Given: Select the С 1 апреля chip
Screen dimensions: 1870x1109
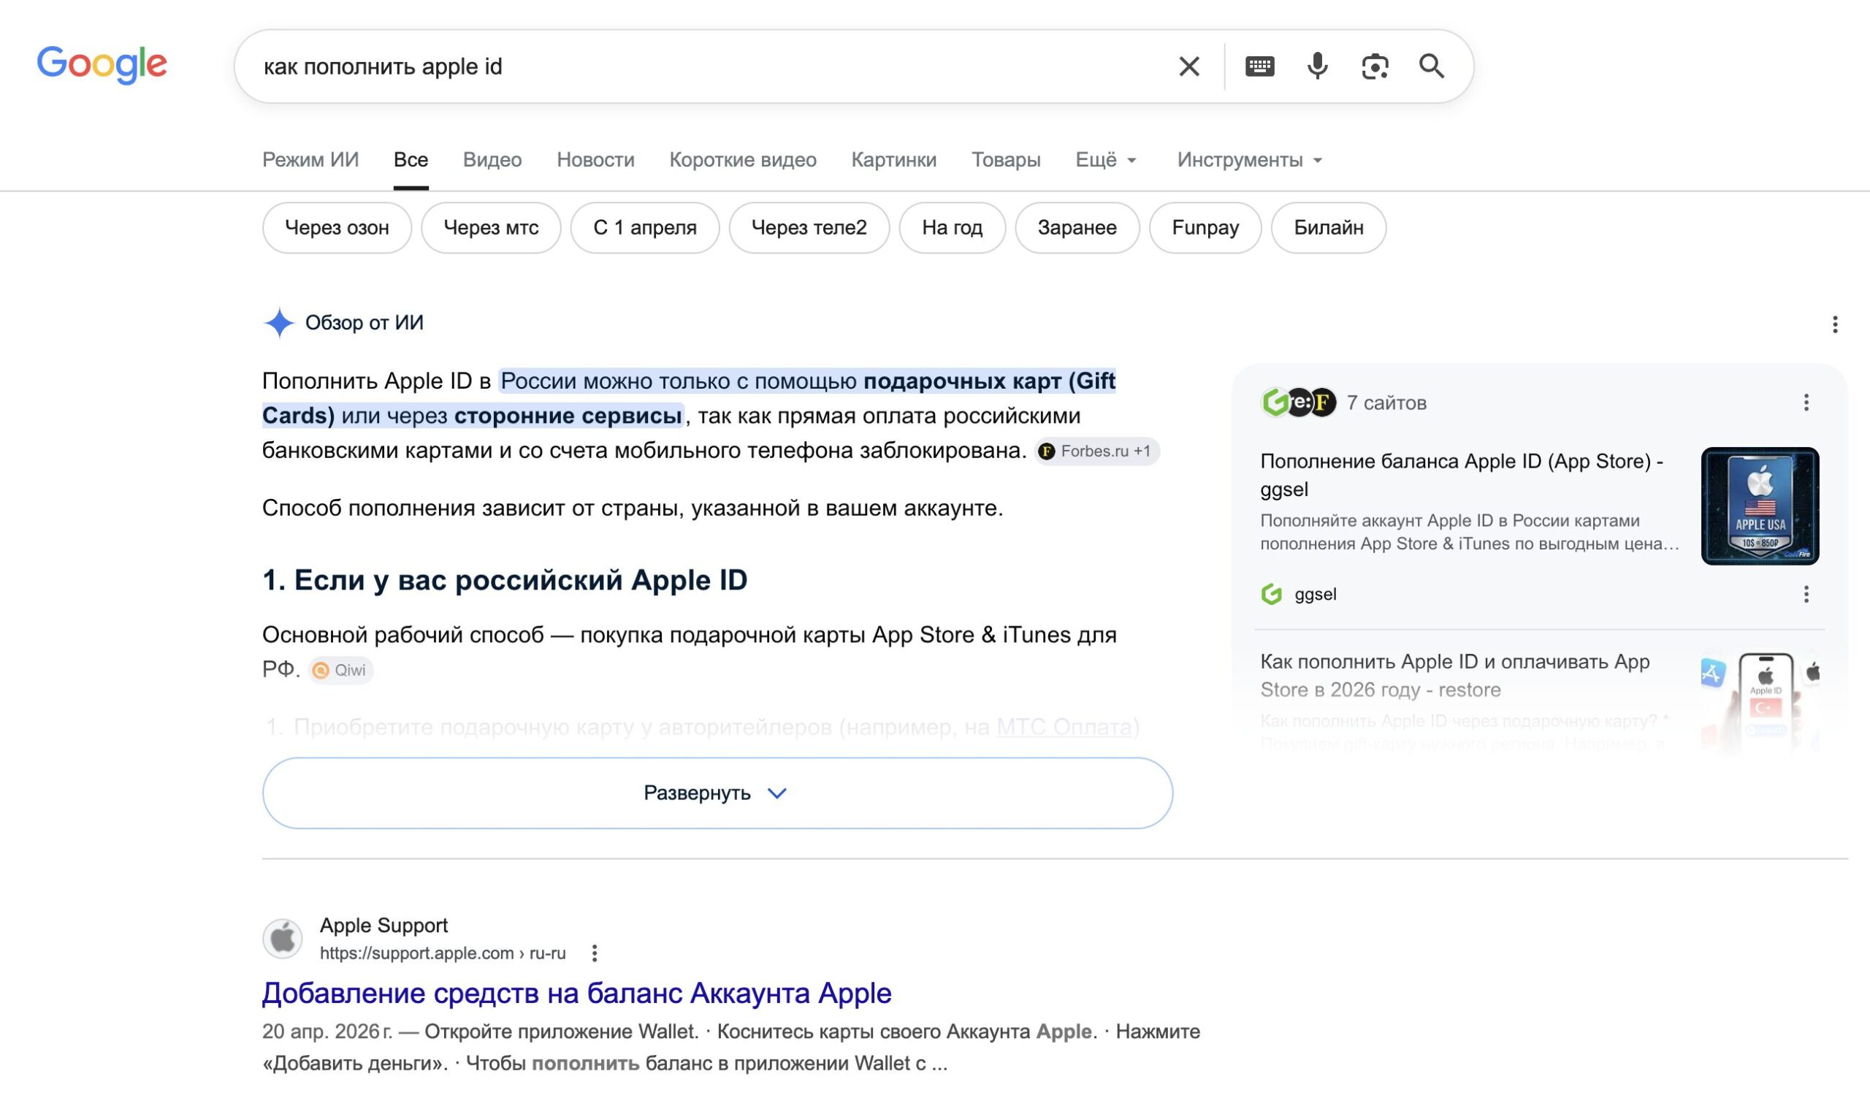Looking at the screenshot, I should (645, 228).
